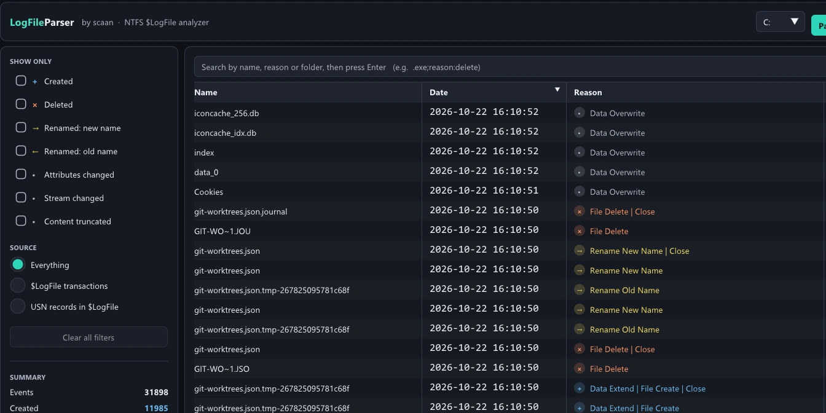This screenshot has height=413, width=826.
Task: Click Data Extend | File Create | Close text
Action: [x=648, y=388]
